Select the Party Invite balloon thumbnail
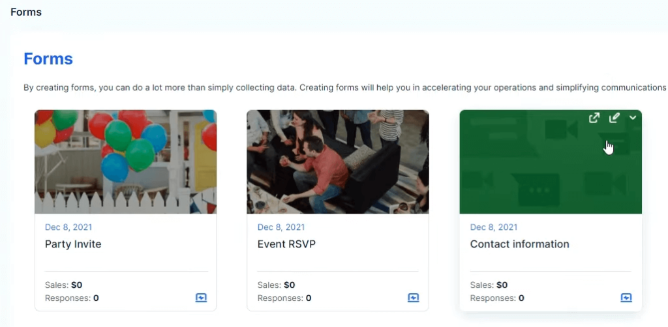This screenshot has width=668, height=327. 125,162
